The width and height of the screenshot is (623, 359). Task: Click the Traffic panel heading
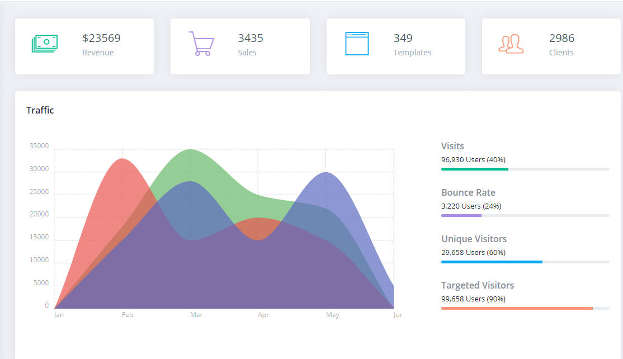(40, 110)
